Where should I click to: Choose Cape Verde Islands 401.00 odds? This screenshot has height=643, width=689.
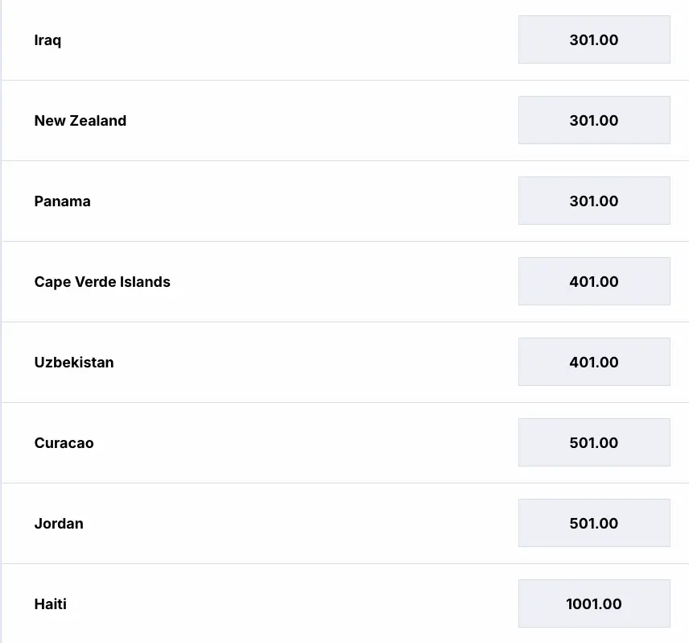pos(594,281)
